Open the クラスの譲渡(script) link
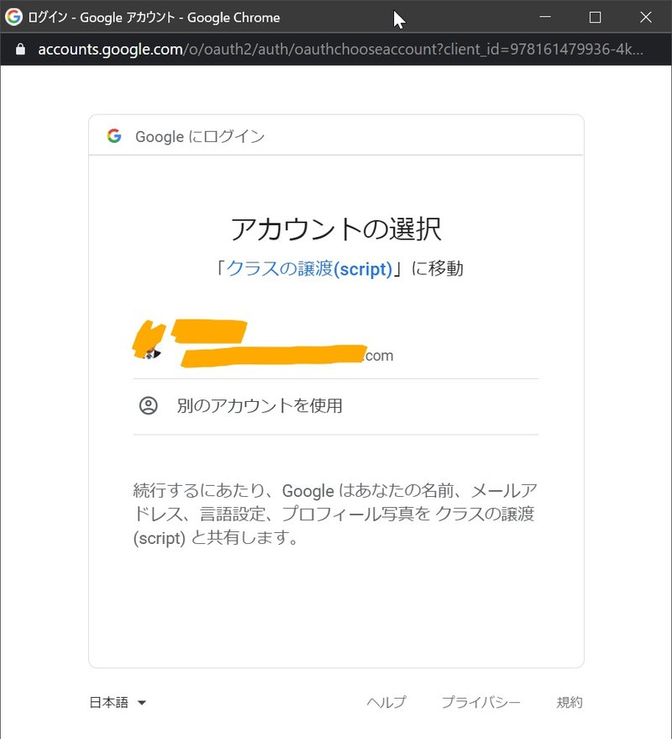This screenshot has height=739, width=672. [310, 269]
